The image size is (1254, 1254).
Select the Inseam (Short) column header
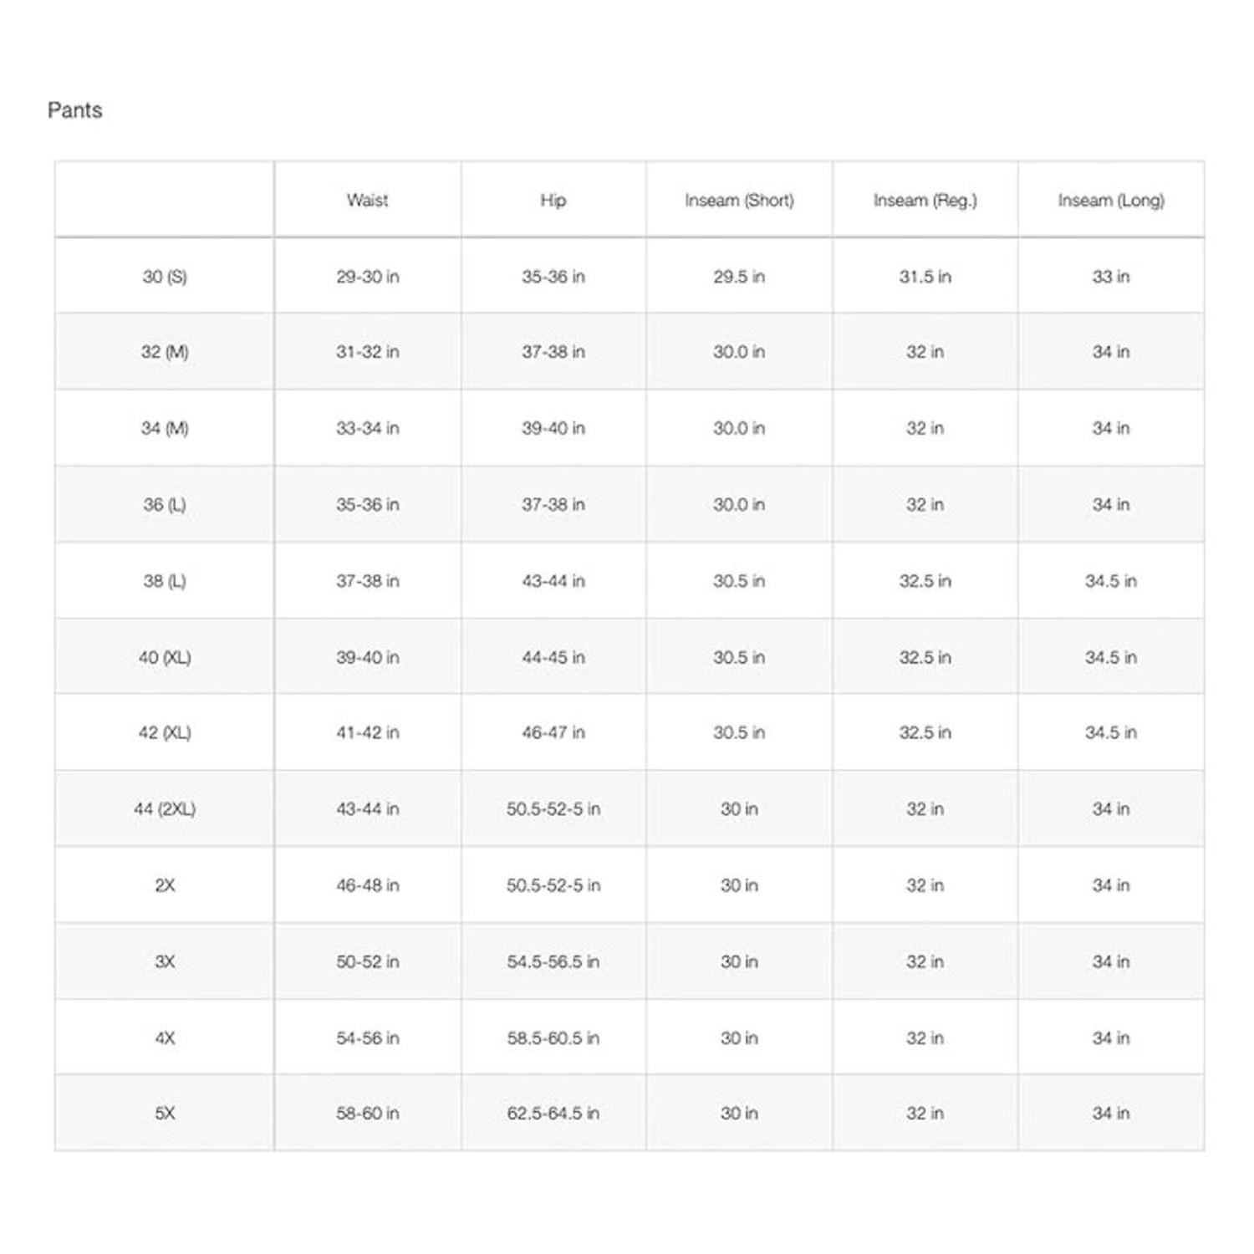tap(739, 201)
